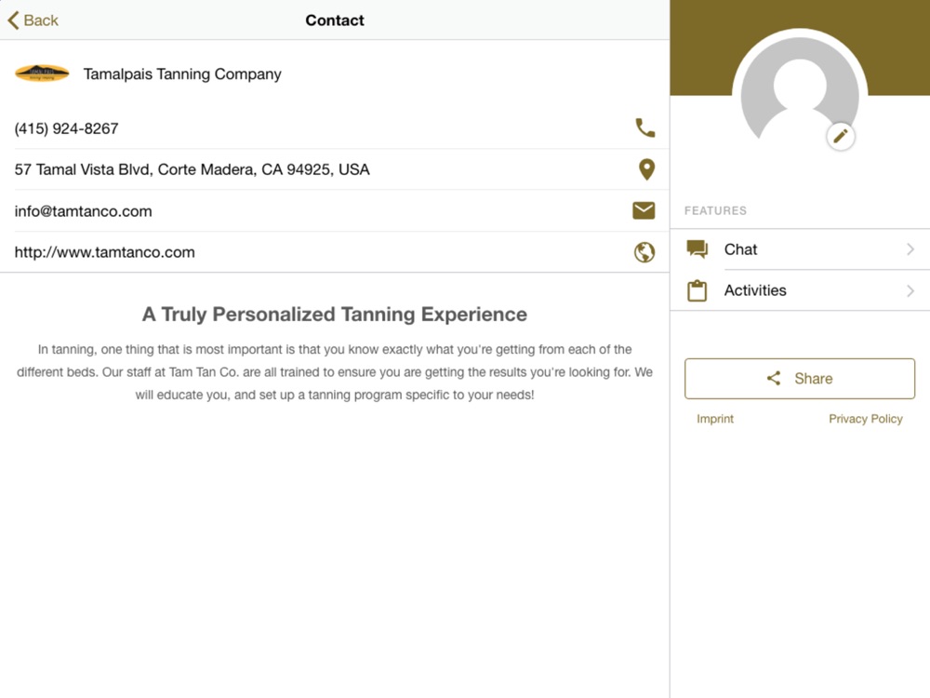Edit profile picture with pencil icon
The width and height of the screenshot is (930, 698).
[x=841, y=137]
